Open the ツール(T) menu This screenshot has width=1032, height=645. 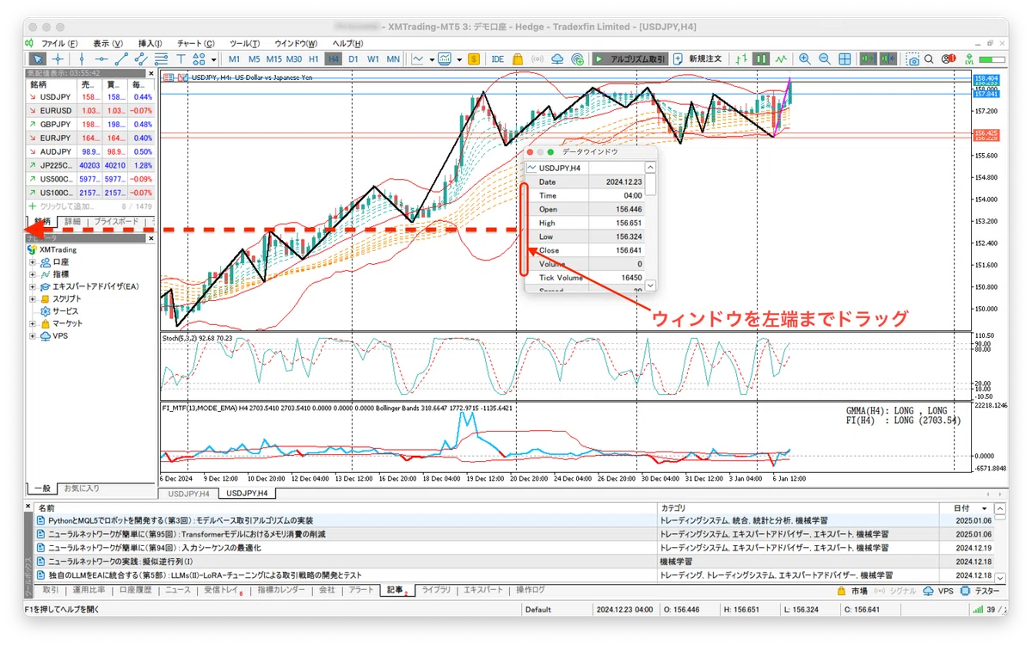244,43
